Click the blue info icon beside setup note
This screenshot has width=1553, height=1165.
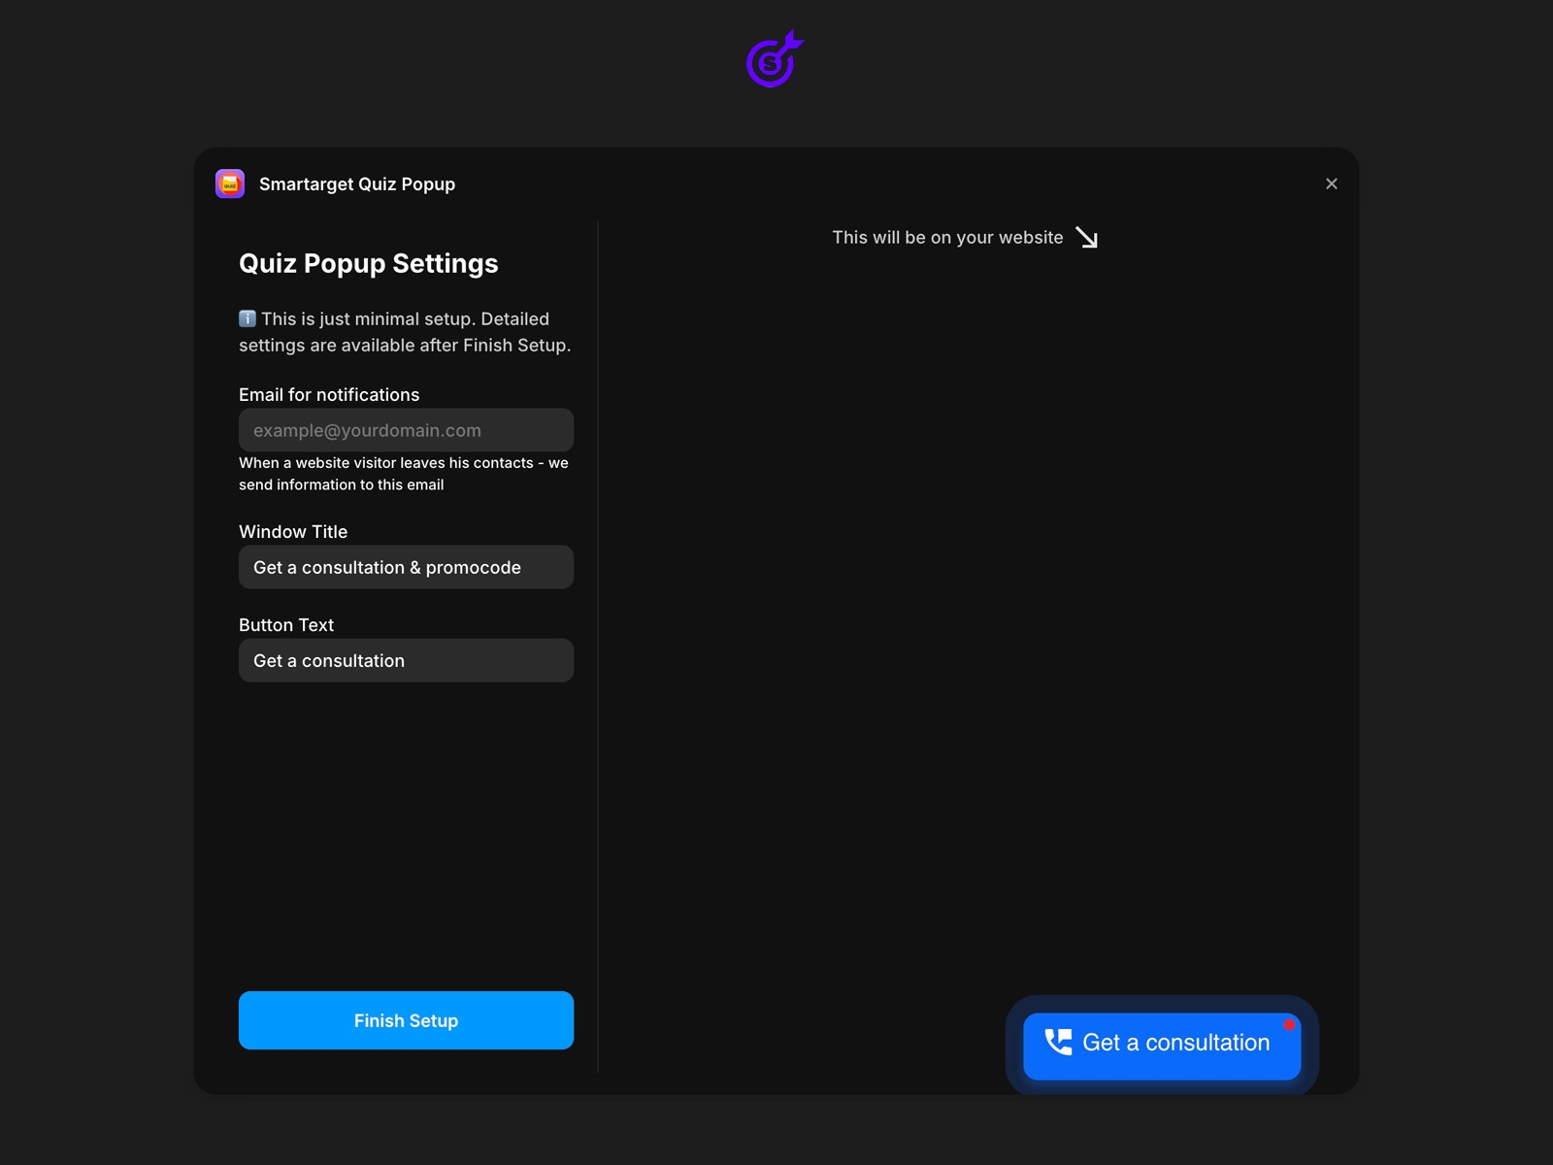click(x=248, y=318)
